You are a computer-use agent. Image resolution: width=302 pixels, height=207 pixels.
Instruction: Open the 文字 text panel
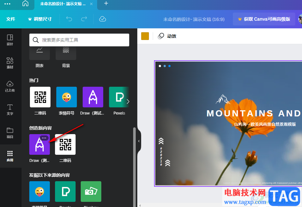(x=10, y=110)
